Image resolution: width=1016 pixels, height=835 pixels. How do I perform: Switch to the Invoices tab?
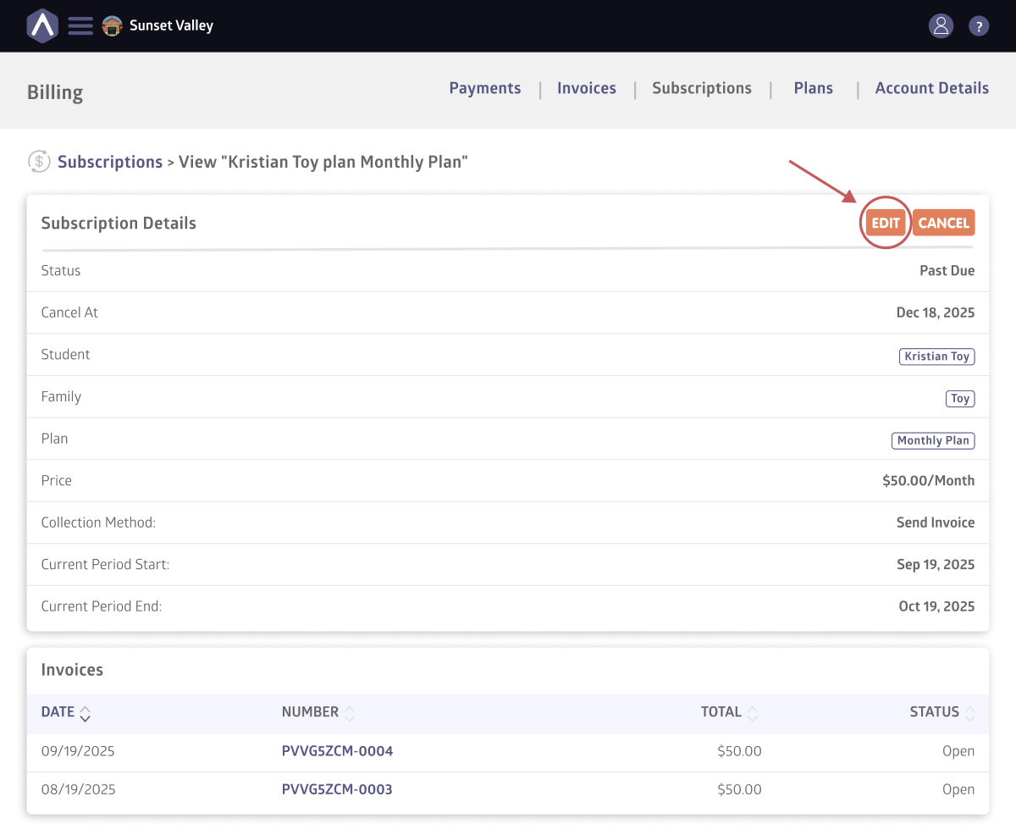(x=587, y=88)
